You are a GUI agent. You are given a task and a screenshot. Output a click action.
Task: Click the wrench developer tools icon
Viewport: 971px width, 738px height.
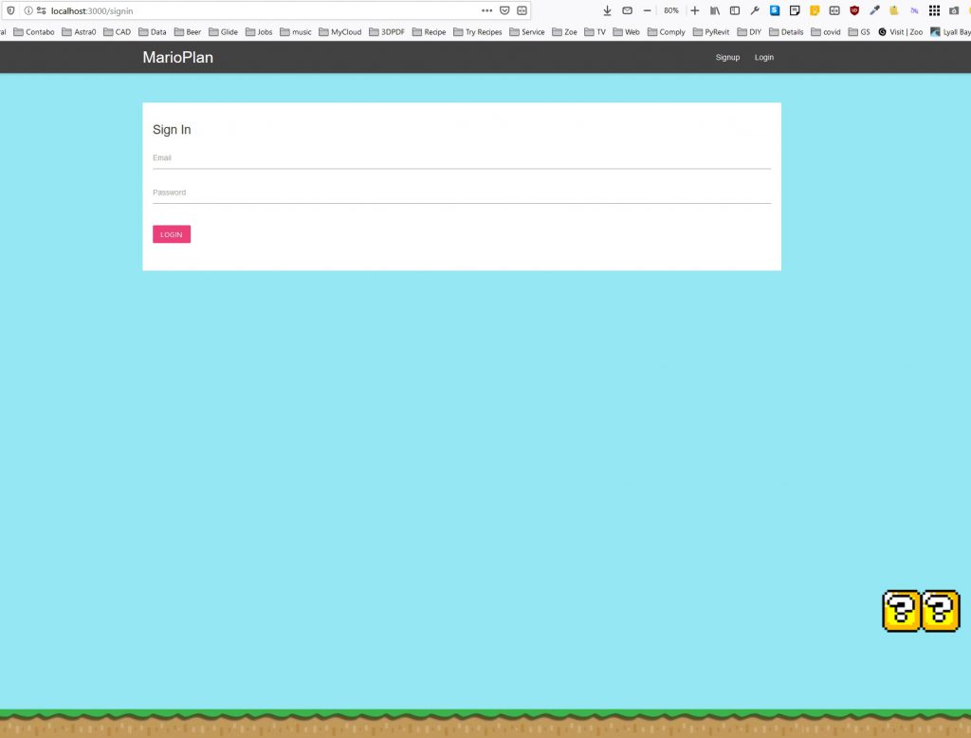click(x=755, y=10)
